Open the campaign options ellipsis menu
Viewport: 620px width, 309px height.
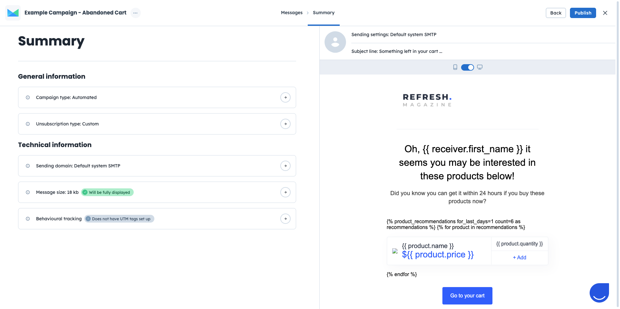click(x=135, y=13)
